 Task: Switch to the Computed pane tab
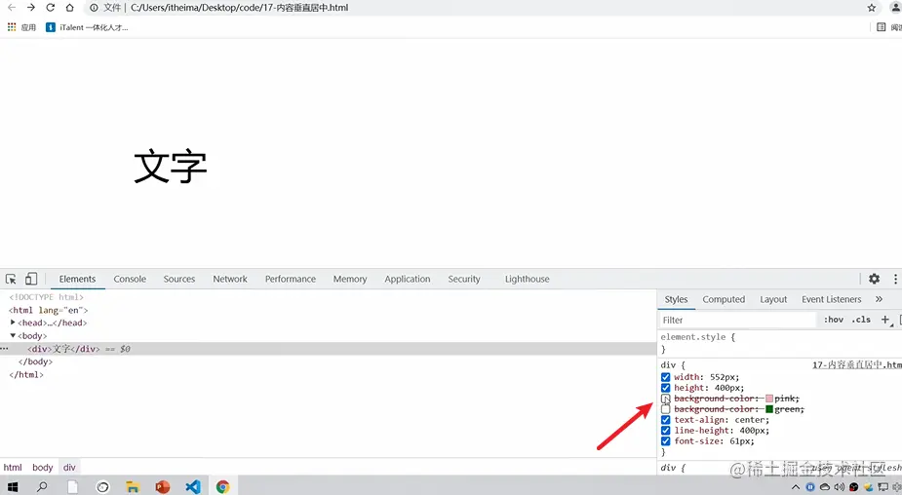tap(724, 299)
